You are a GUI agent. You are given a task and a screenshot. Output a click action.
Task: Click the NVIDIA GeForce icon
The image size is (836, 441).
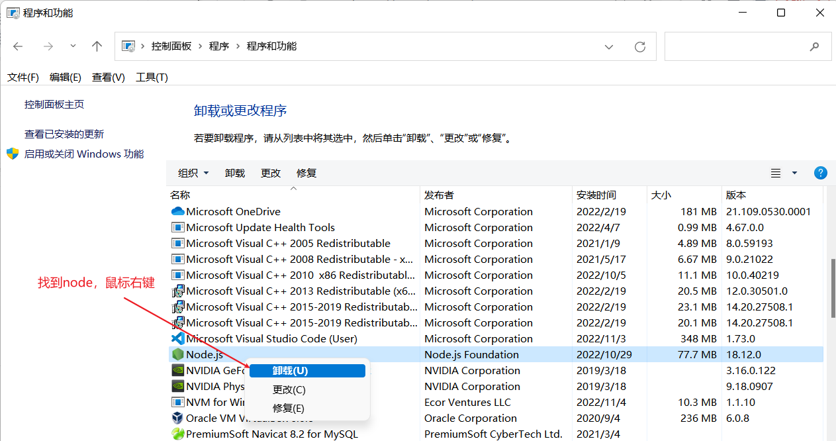(177, 371)
